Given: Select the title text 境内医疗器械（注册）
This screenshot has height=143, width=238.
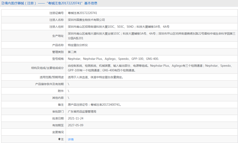Looking at the screenshot, I should [x=20, y=3].
